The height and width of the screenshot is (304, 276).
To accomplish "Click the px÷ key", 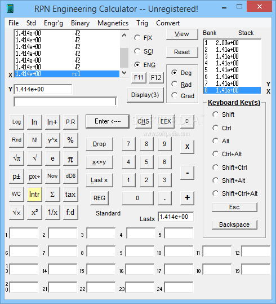I will click(34, 176).
